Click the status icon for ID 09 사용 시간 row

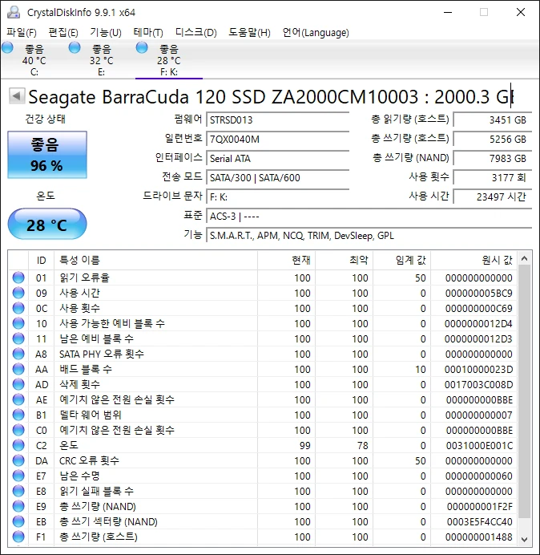point(18,293)
